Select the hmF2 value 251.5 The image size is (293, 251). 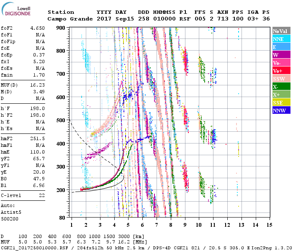point(38,138)
